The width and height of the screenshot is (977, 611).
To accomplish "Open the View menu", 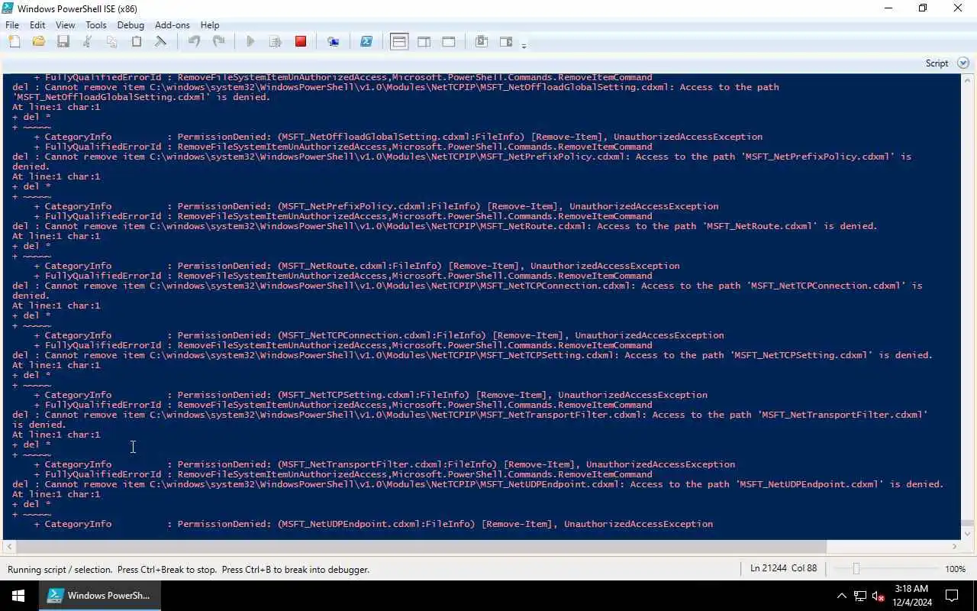I will [65, 25].
